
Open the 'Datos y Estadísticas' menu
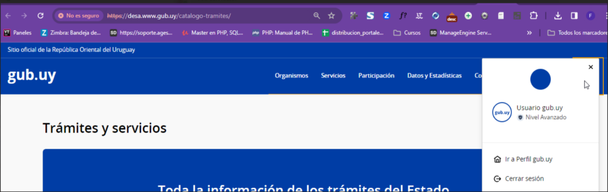435,76
